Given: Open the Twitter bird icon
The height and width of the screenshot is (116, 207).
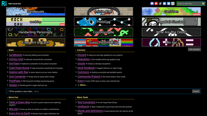Looking at the screenshot, I should [x=169, y=4].
